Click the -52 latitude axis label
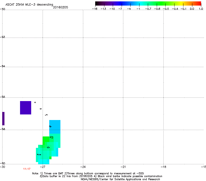The width and height of the screenshot is (206, 181). pos(3,37)
